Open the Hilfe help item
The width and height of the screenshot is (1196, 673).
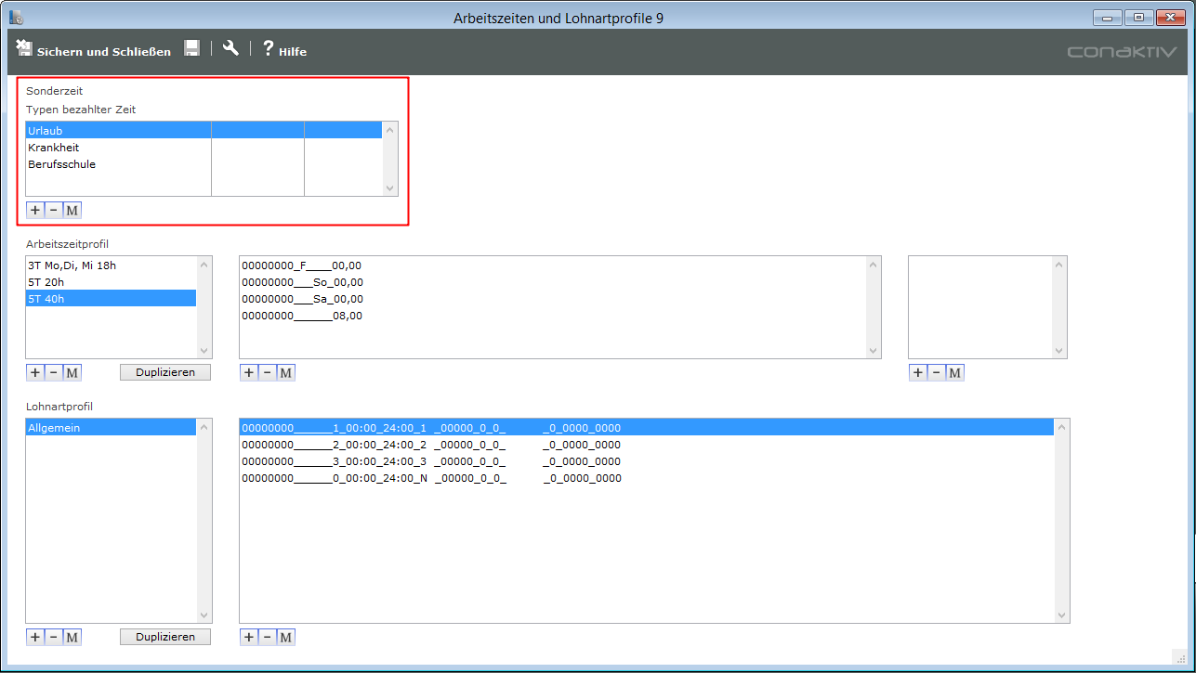pyautogui.click(x=284, y=51)
